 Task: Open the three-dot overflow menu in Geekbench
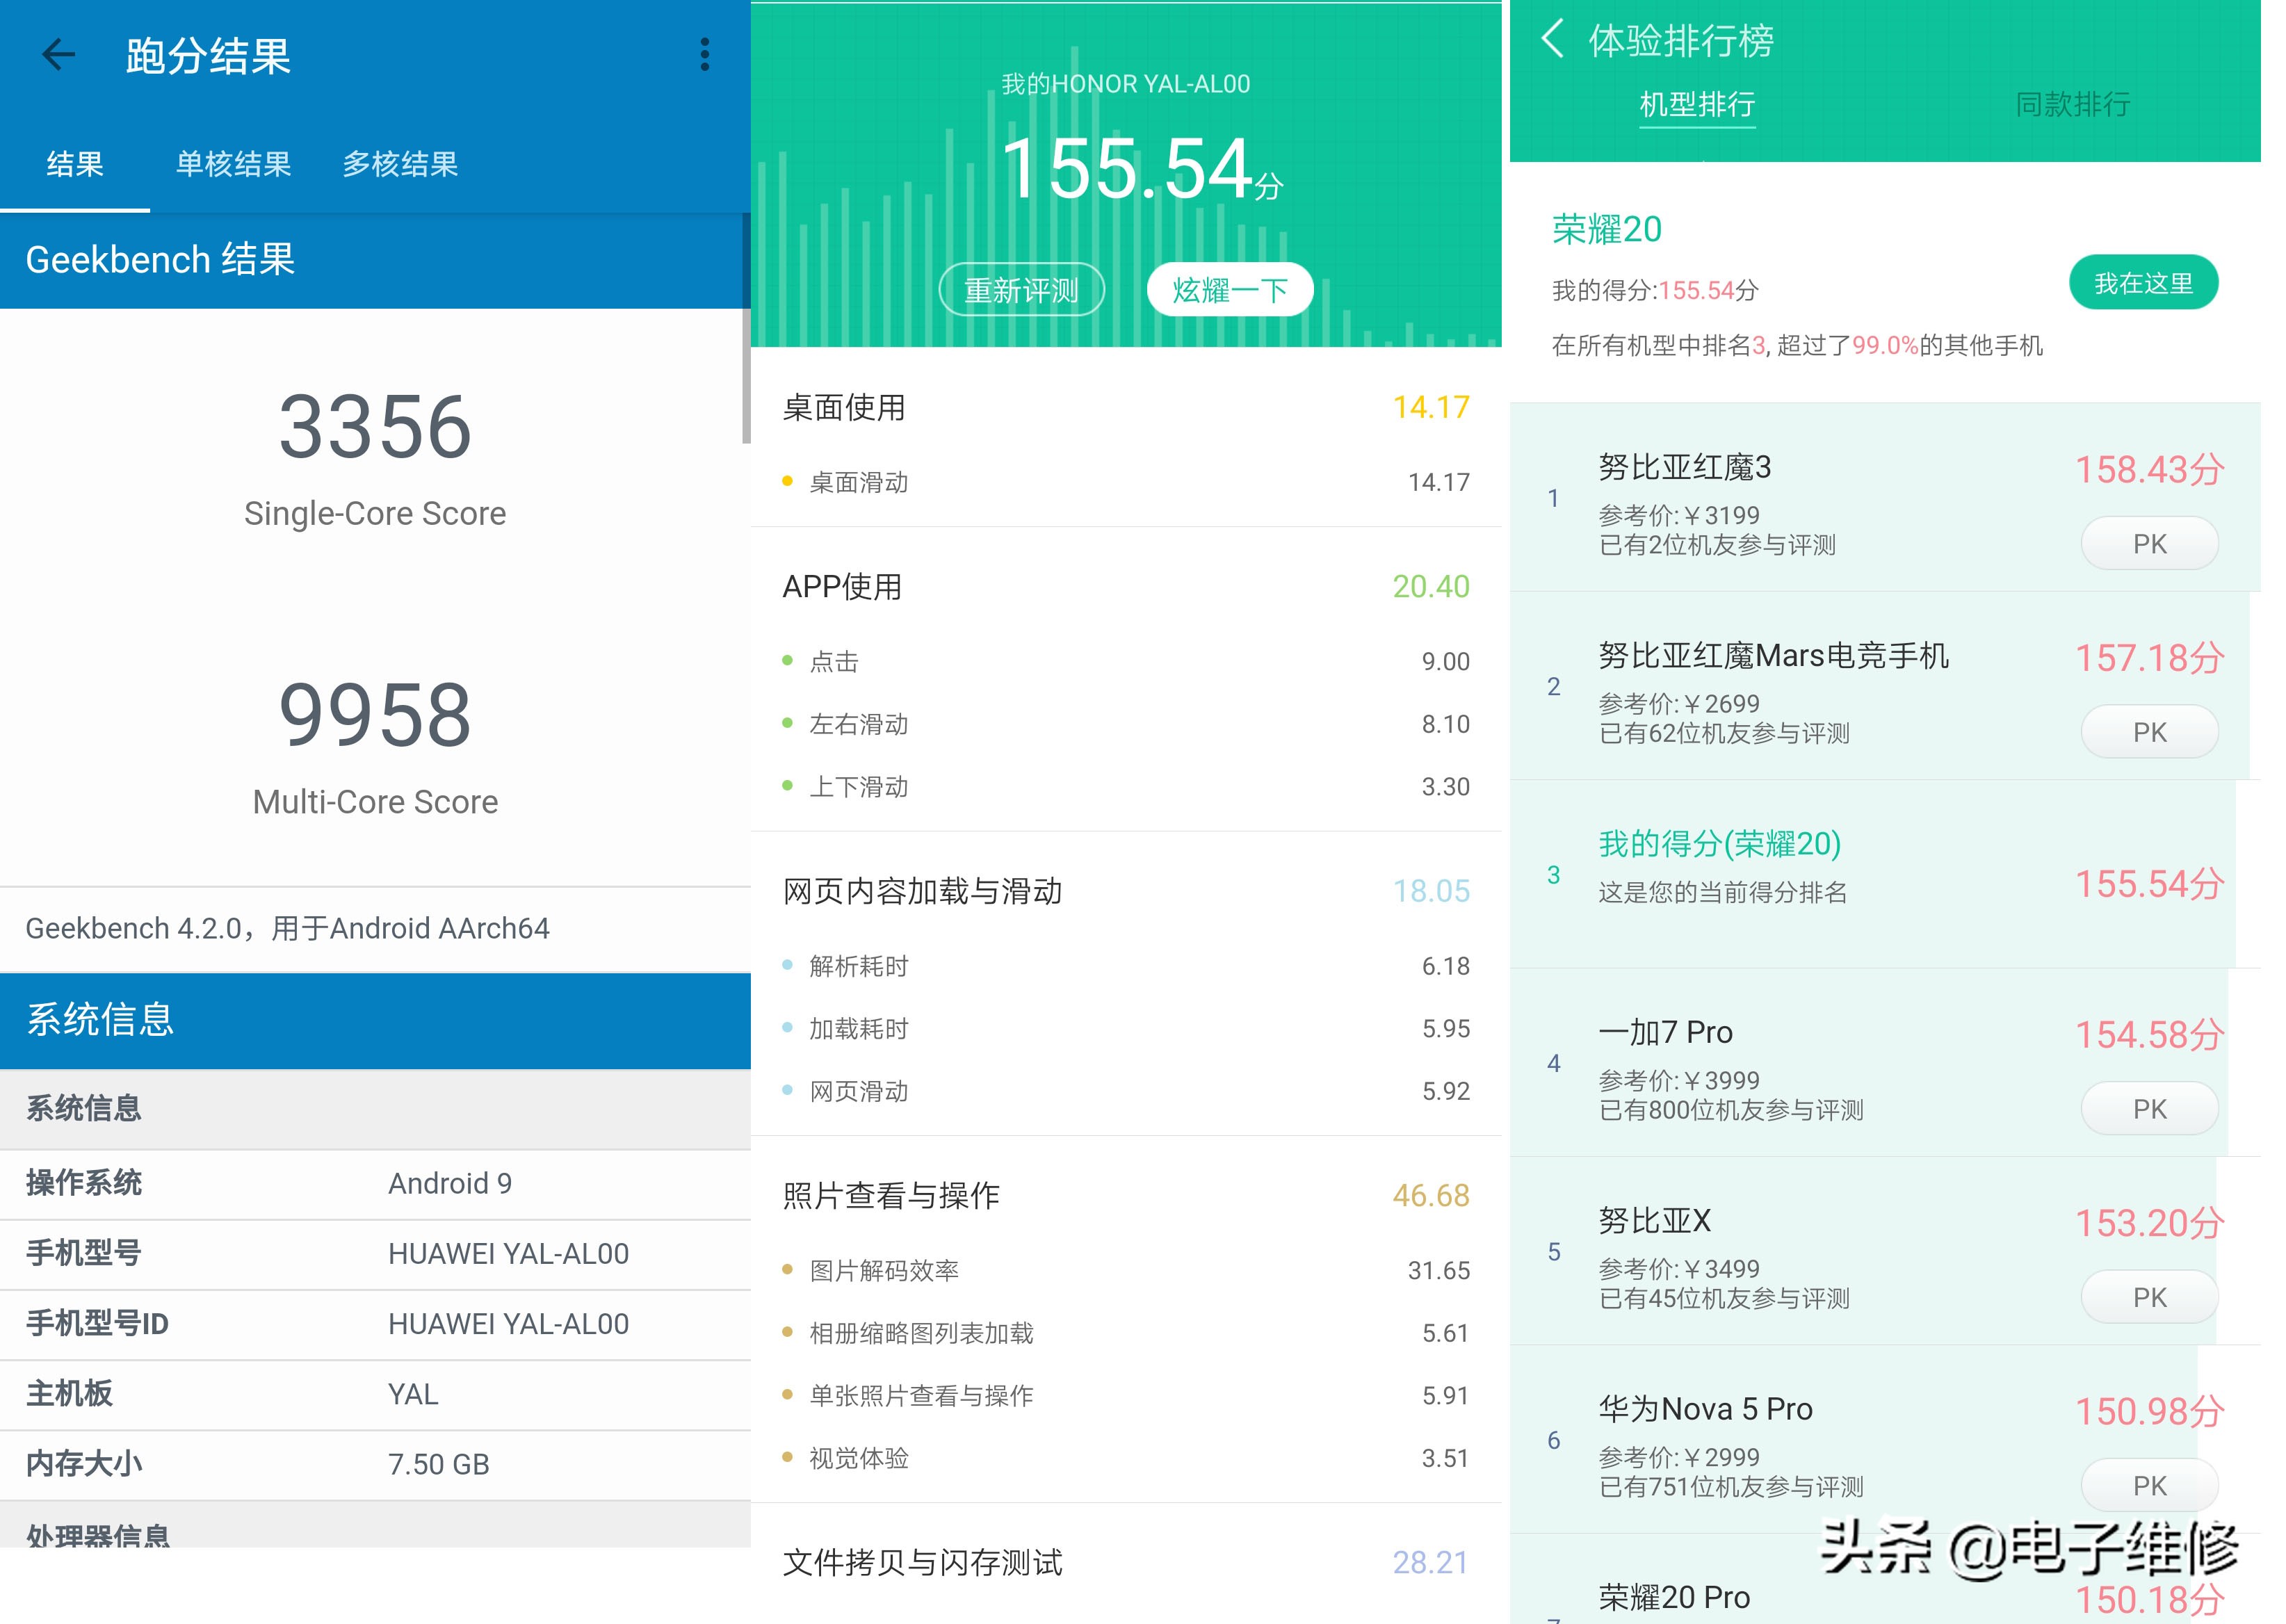[x=705, y=55]
